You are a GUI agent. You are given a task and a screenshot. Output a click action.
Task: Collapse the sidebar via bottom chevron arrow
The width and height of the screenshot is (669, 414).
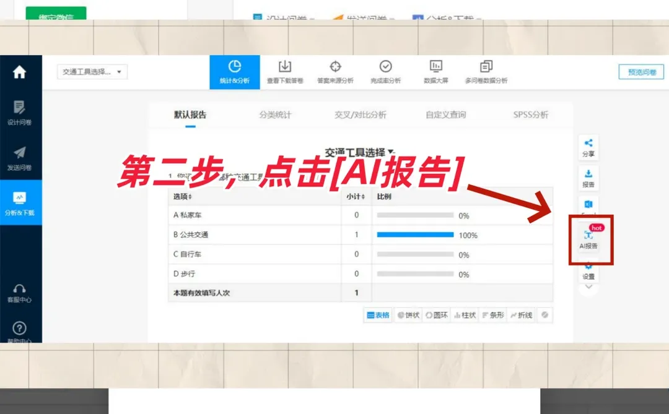point(587,287)
